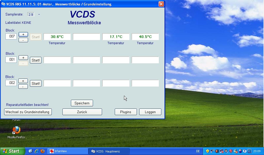The image size is (264, 155).
Task: Click the last value field of Block 002
Action: (145, 83)
